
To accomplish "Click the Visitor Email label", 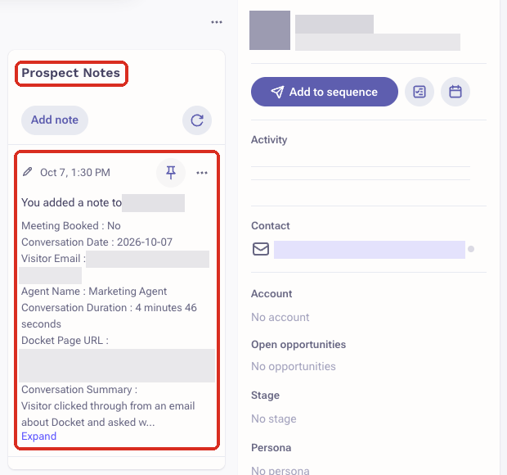I will (53, 259).
